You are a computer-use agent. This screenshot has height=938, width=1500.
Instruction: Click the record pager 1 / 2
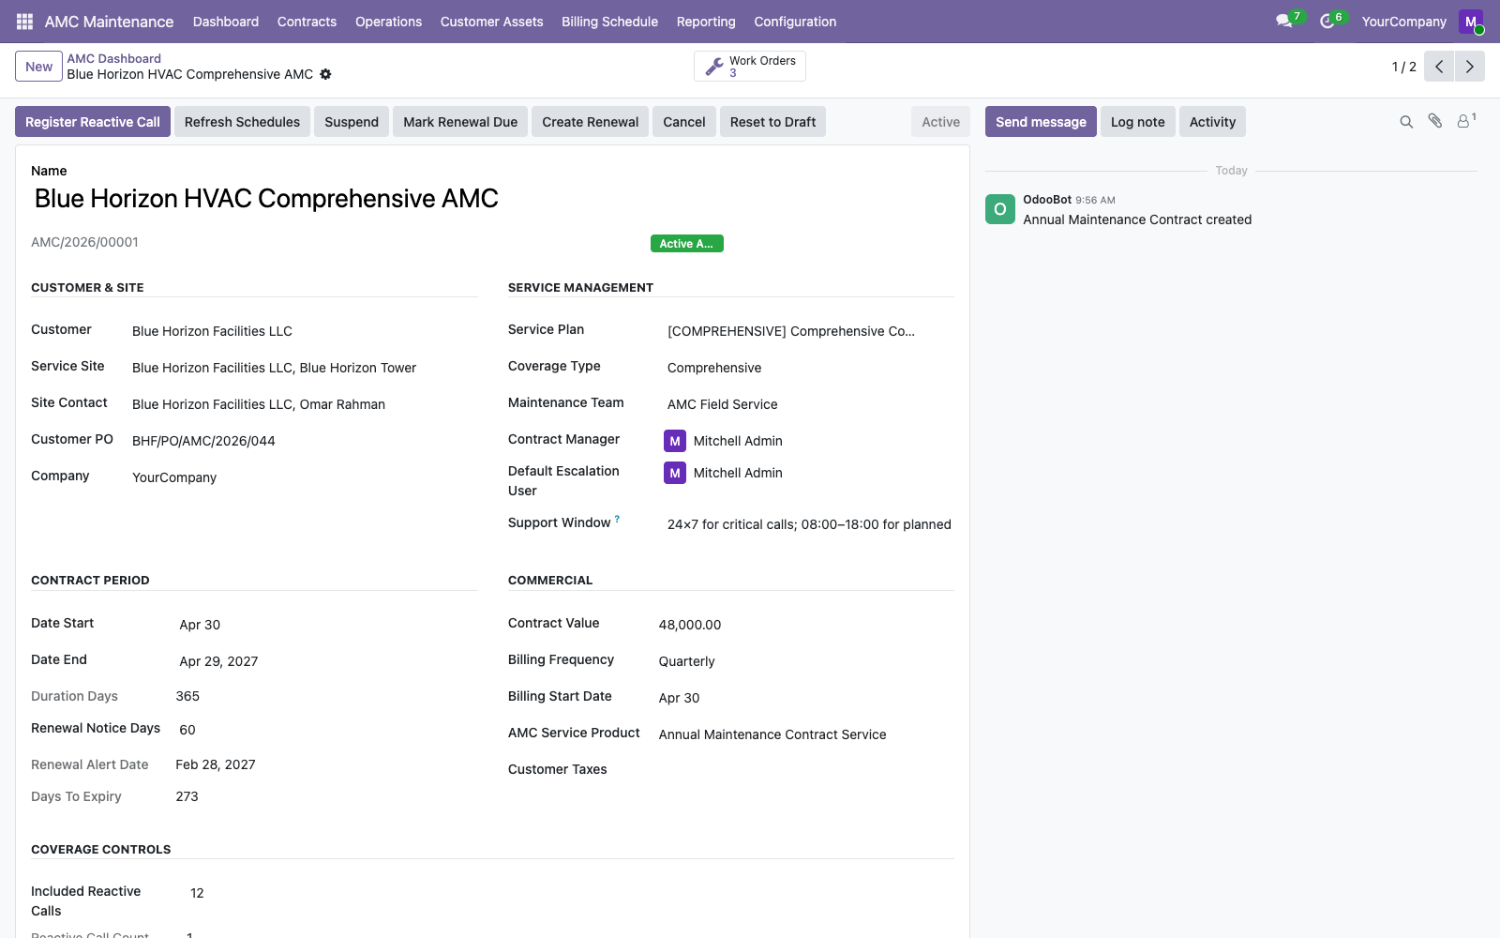[x=1403, y=67]
